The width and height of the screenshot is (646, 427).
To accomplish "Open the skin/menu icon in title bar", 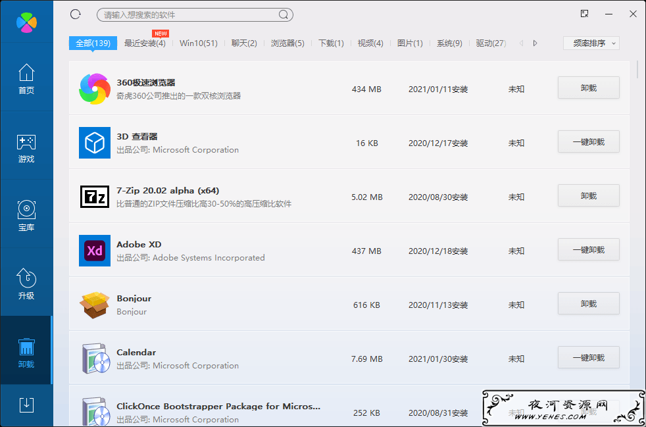I will point(584,14).
